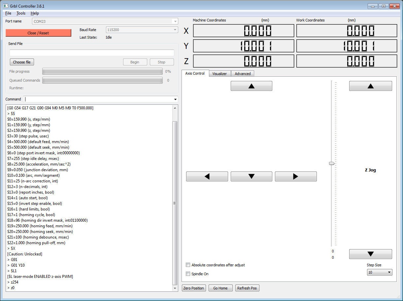Click the Queued Commands progress bar
403x301 pixels.
point(102,80)
